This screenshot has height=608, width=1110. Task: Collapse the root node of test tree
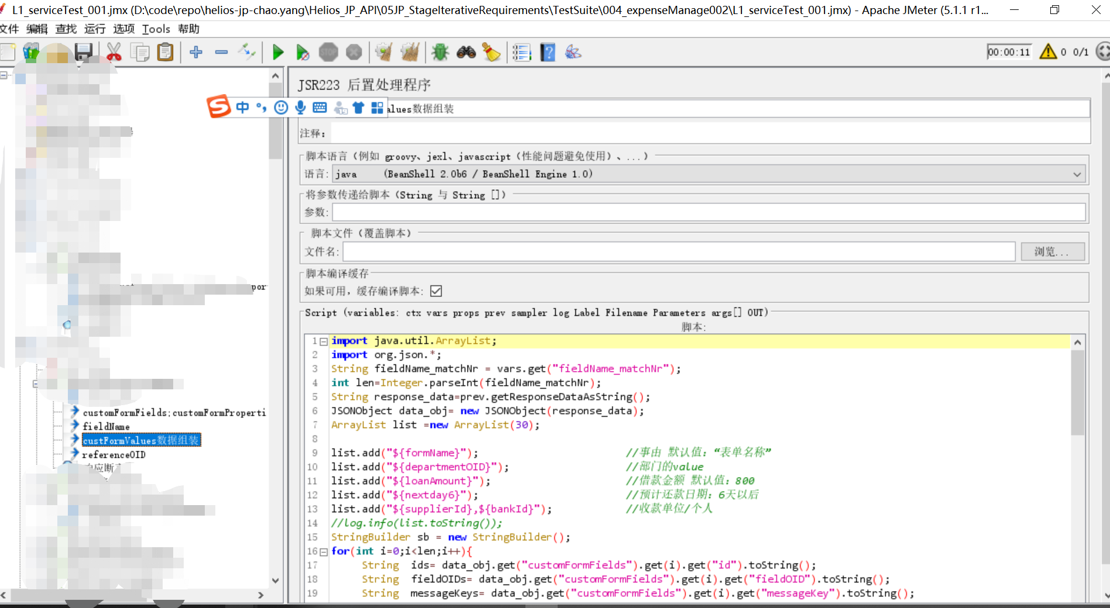[x=4, y=75]
